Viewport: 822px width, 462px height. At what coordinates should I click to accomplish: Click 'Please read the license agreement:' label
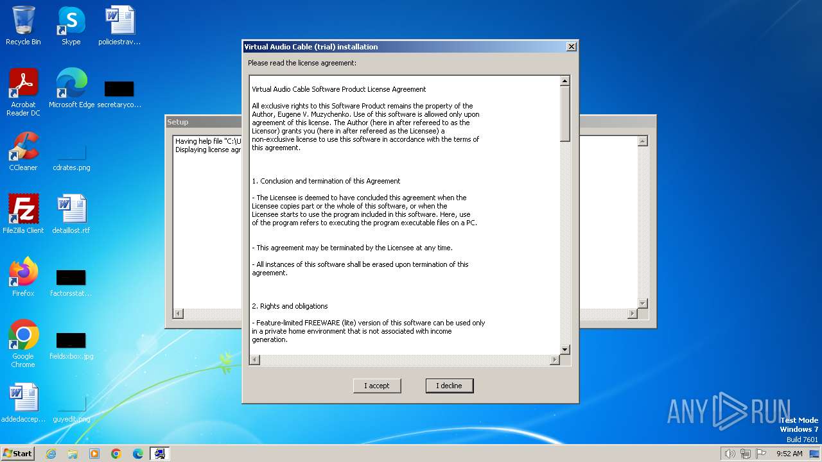(x=302, y=63)
